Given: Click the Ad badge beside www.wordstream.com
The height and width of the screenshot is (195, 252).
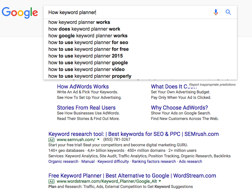Looking at the screenshot, I should tap(51, 182).
